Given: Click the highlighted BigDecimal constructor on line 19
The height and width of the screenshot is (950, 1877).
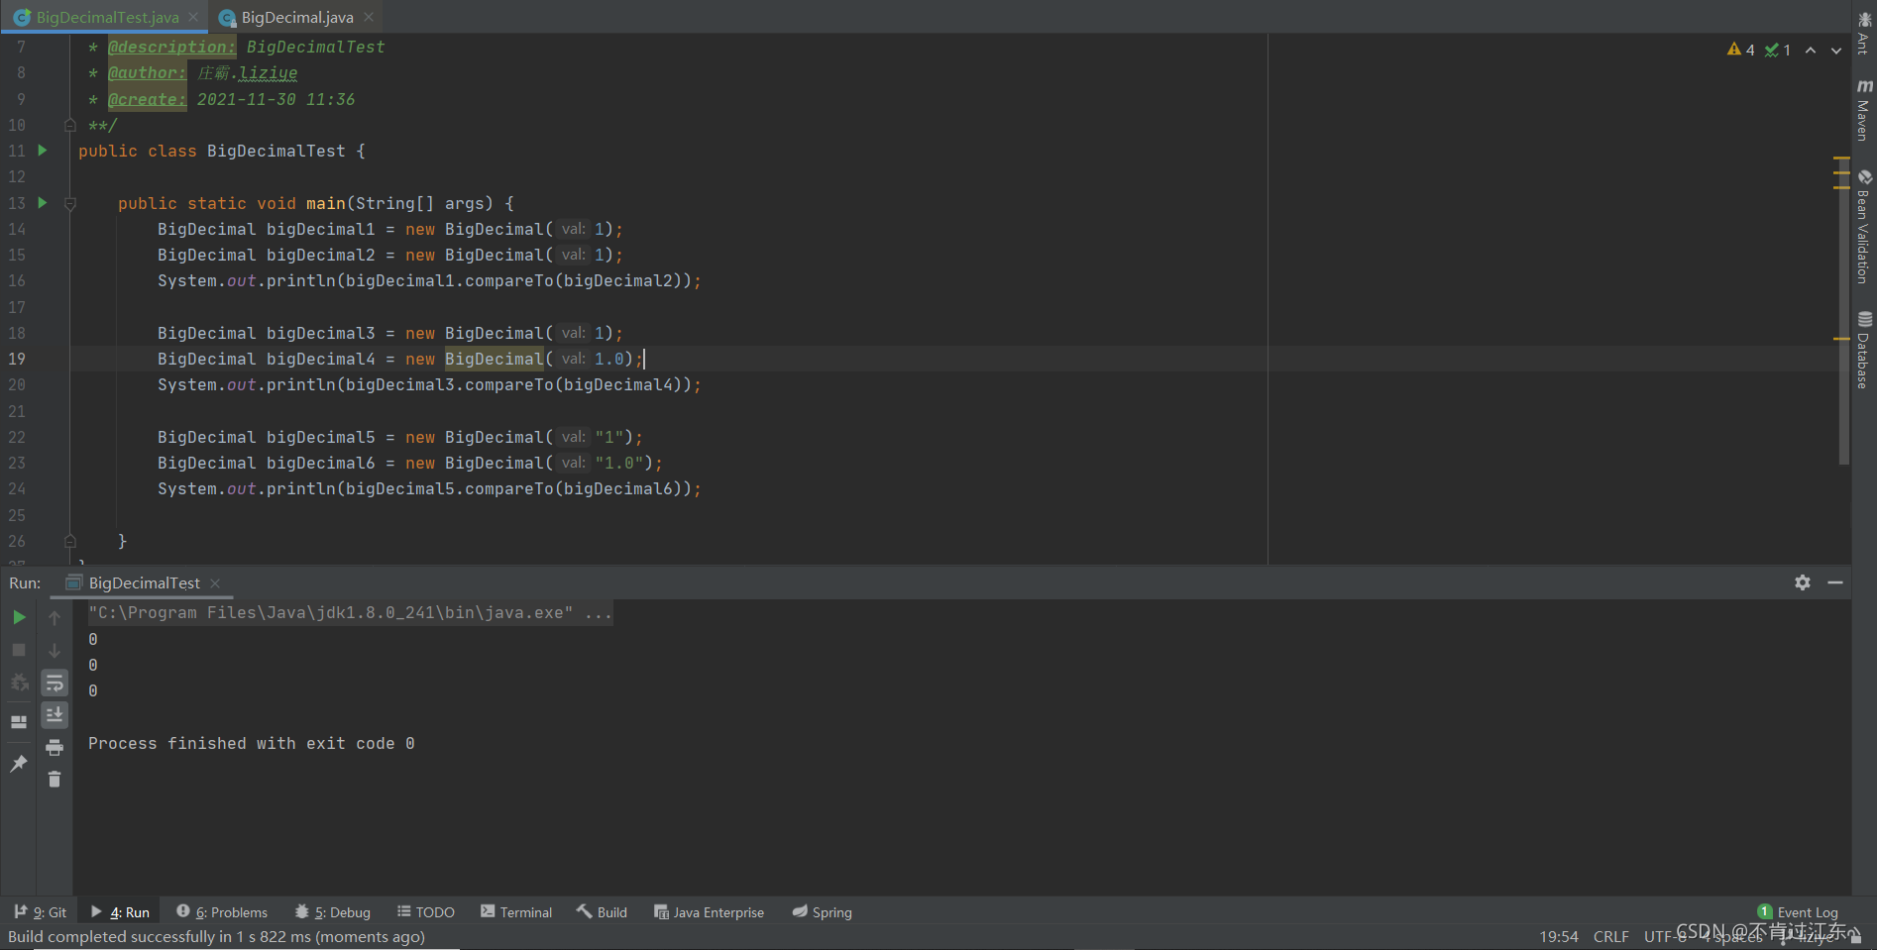Looking at the screenshot, I should tap(494, 359).
